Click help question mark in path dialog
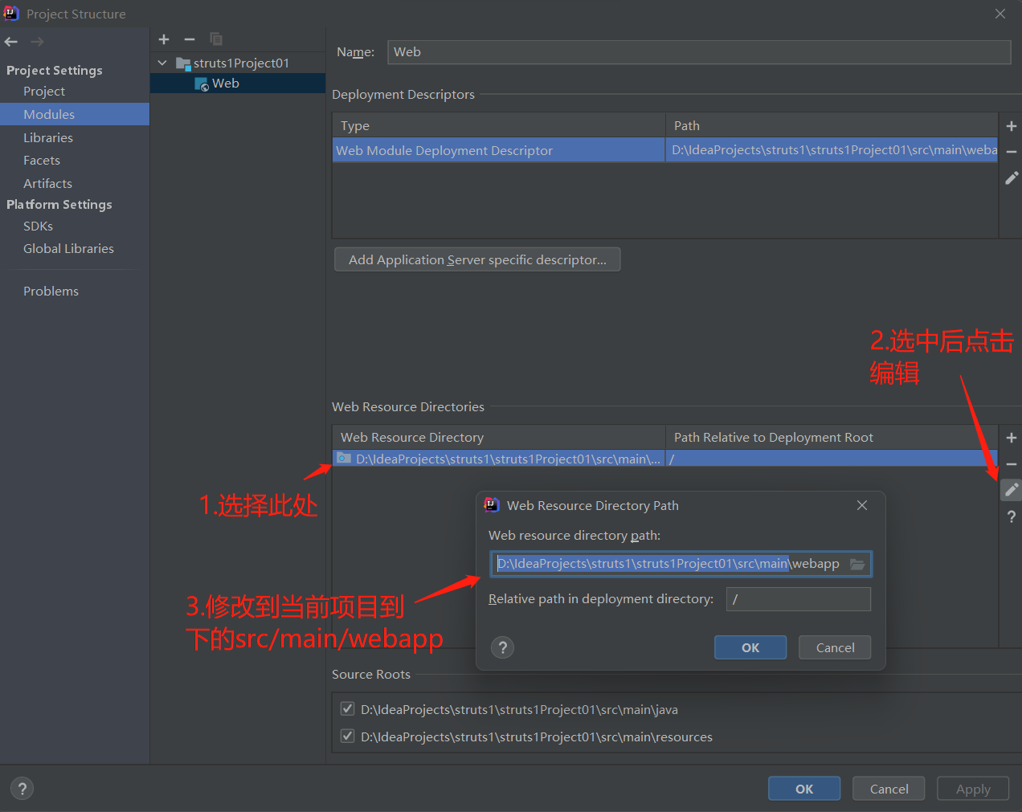Screen dimensions: 1022x812 (502, 647)
